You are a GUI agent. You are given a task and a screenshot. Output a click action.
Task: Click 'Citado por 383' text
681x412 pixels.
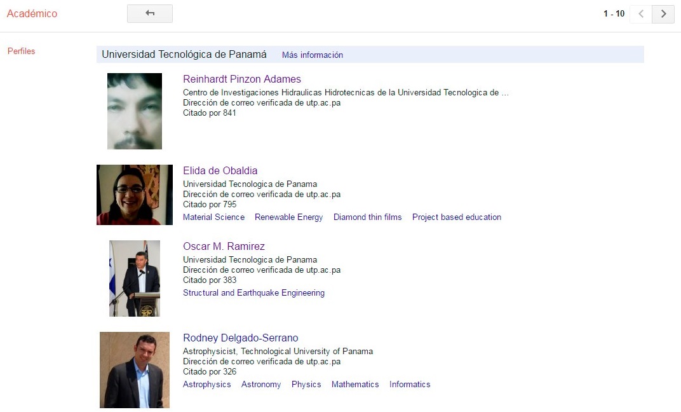pos(210,280)
